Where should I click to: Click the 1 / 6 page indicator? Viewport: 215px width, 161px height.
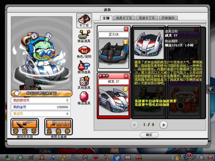click(149, 125)
